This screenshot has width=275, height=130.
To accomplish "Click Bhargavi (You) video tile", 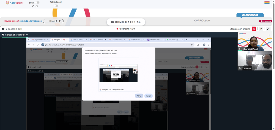I will [255, 41].
